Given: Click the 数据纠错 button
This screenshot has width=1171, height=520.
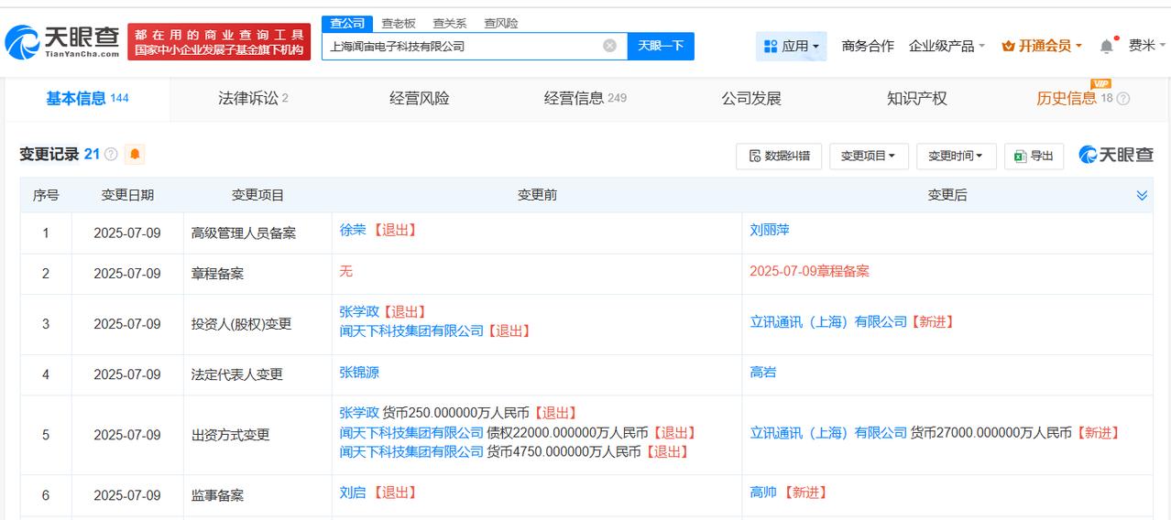Looking at the screenshot, I should coord(779,156).
